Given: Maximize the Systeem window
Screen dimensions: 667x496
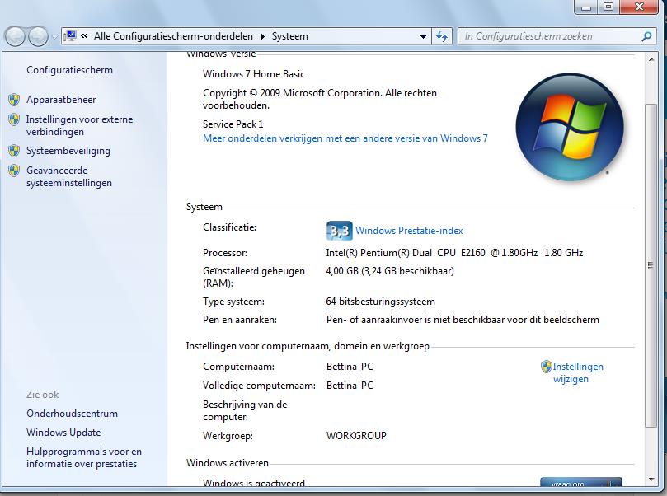Looking at the screenshot, I should [x=608, y=7].
